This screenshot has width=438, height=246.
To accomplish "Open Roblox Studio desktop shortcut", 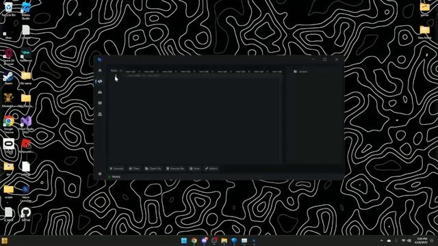I will pos(26,11).
